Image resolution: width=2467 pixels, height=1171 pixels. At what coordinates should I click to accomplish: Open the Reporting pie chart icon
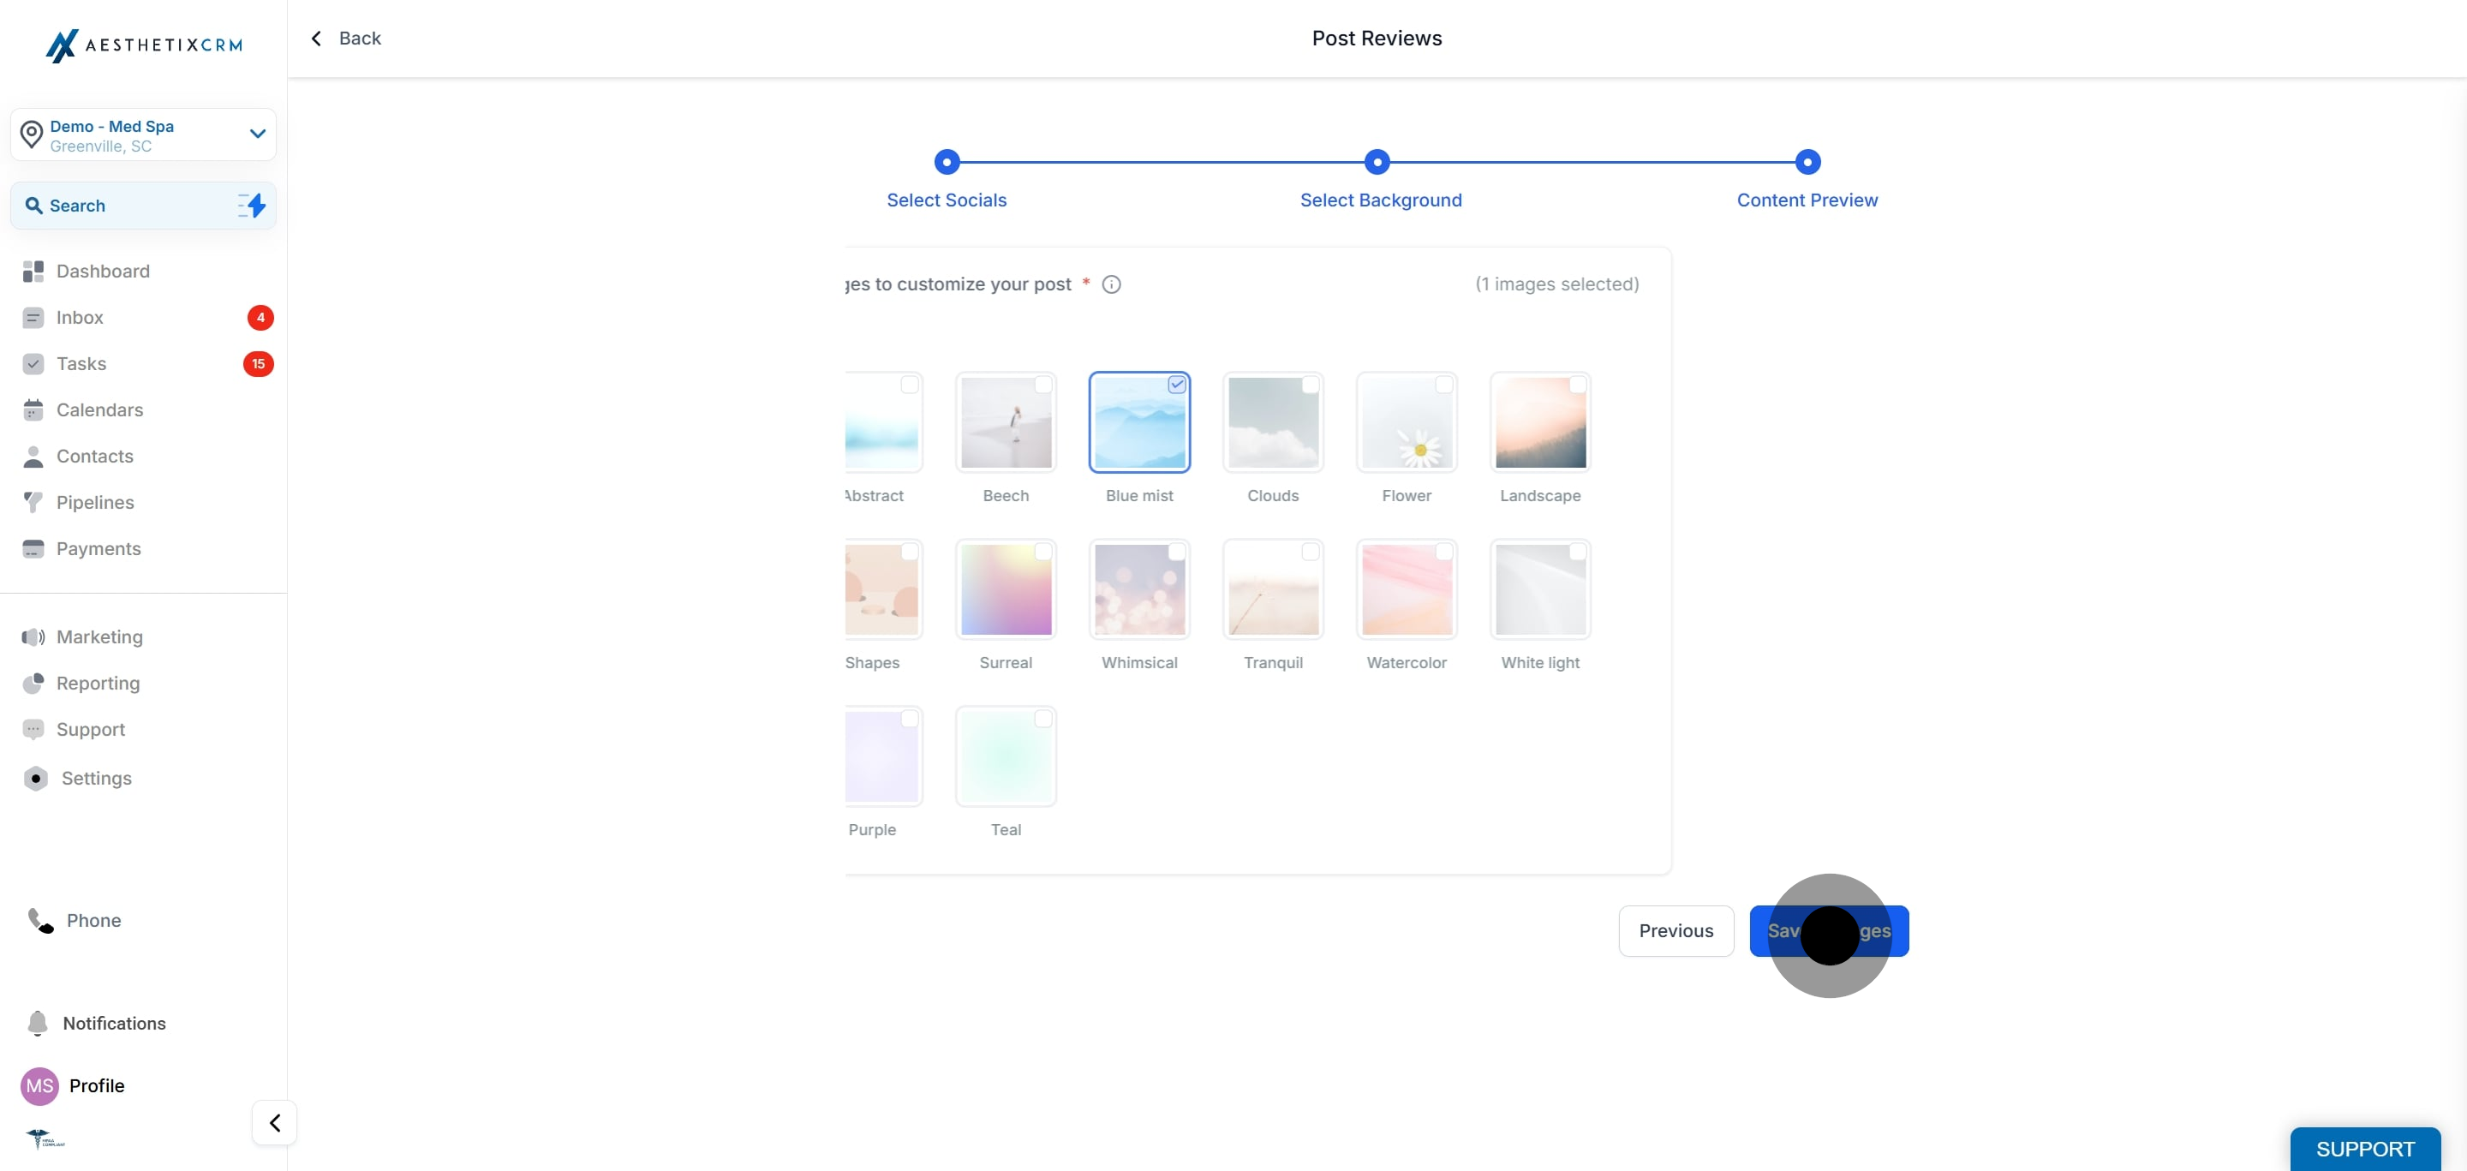[33, 683]
